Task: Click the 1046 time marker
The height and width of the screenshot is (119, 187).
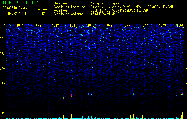Action: click(x=109, y=26)
